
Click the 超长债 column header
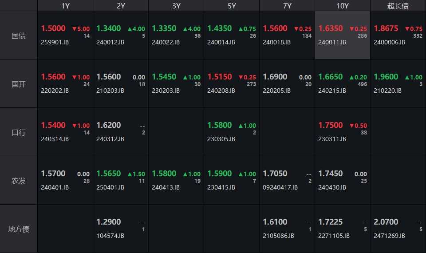398,6
